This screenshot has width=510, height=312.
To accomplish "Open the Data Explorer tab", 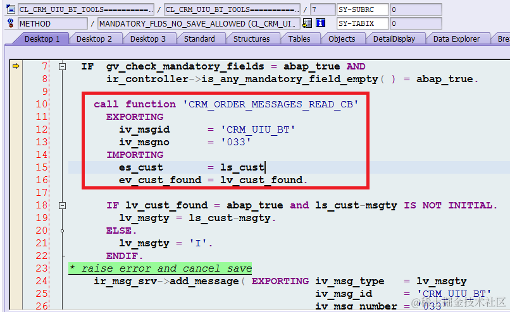I will pyautogui.click(x=456, y=39).
